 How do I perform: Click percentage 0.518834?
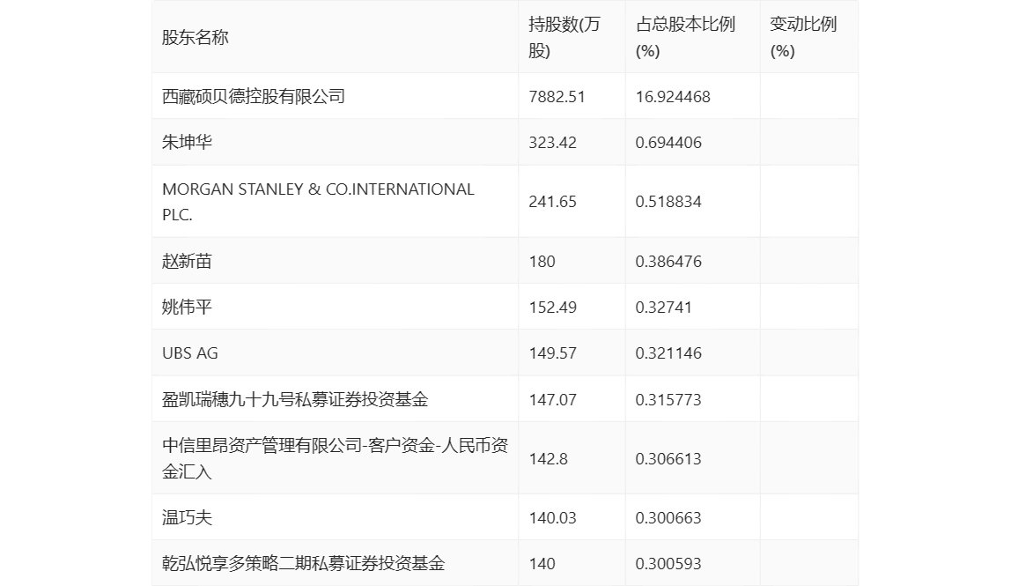668,202
